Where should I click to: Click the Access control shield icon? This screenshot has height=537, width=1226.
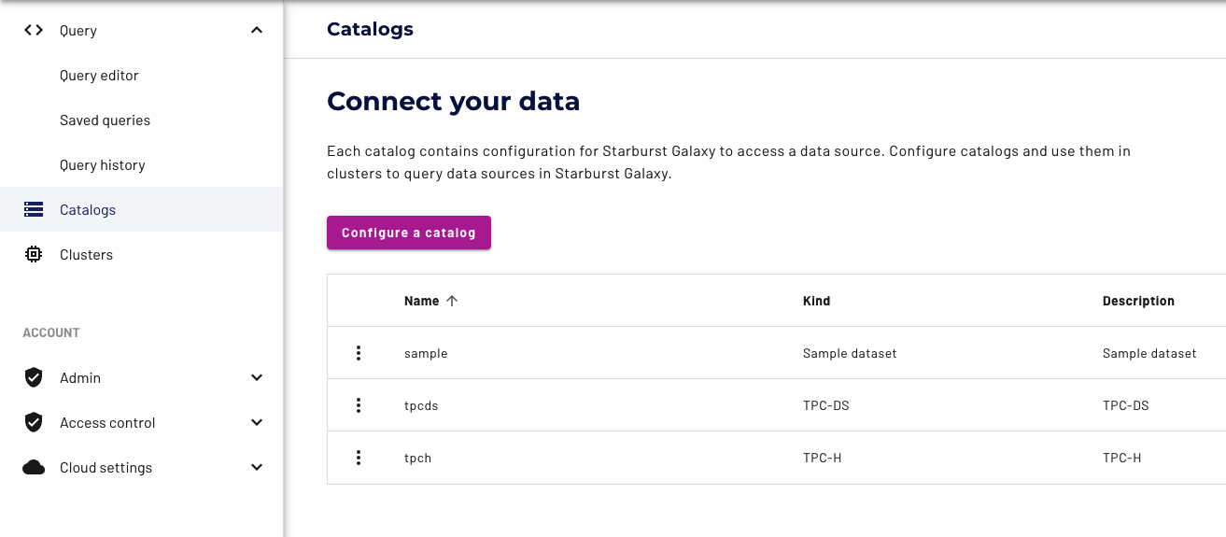34,423
